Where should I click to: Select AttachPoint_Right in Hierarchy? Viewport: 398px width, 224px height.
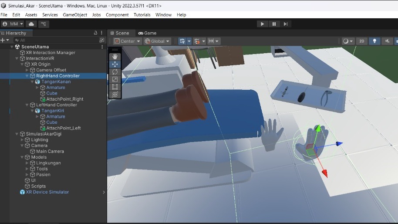64,99
